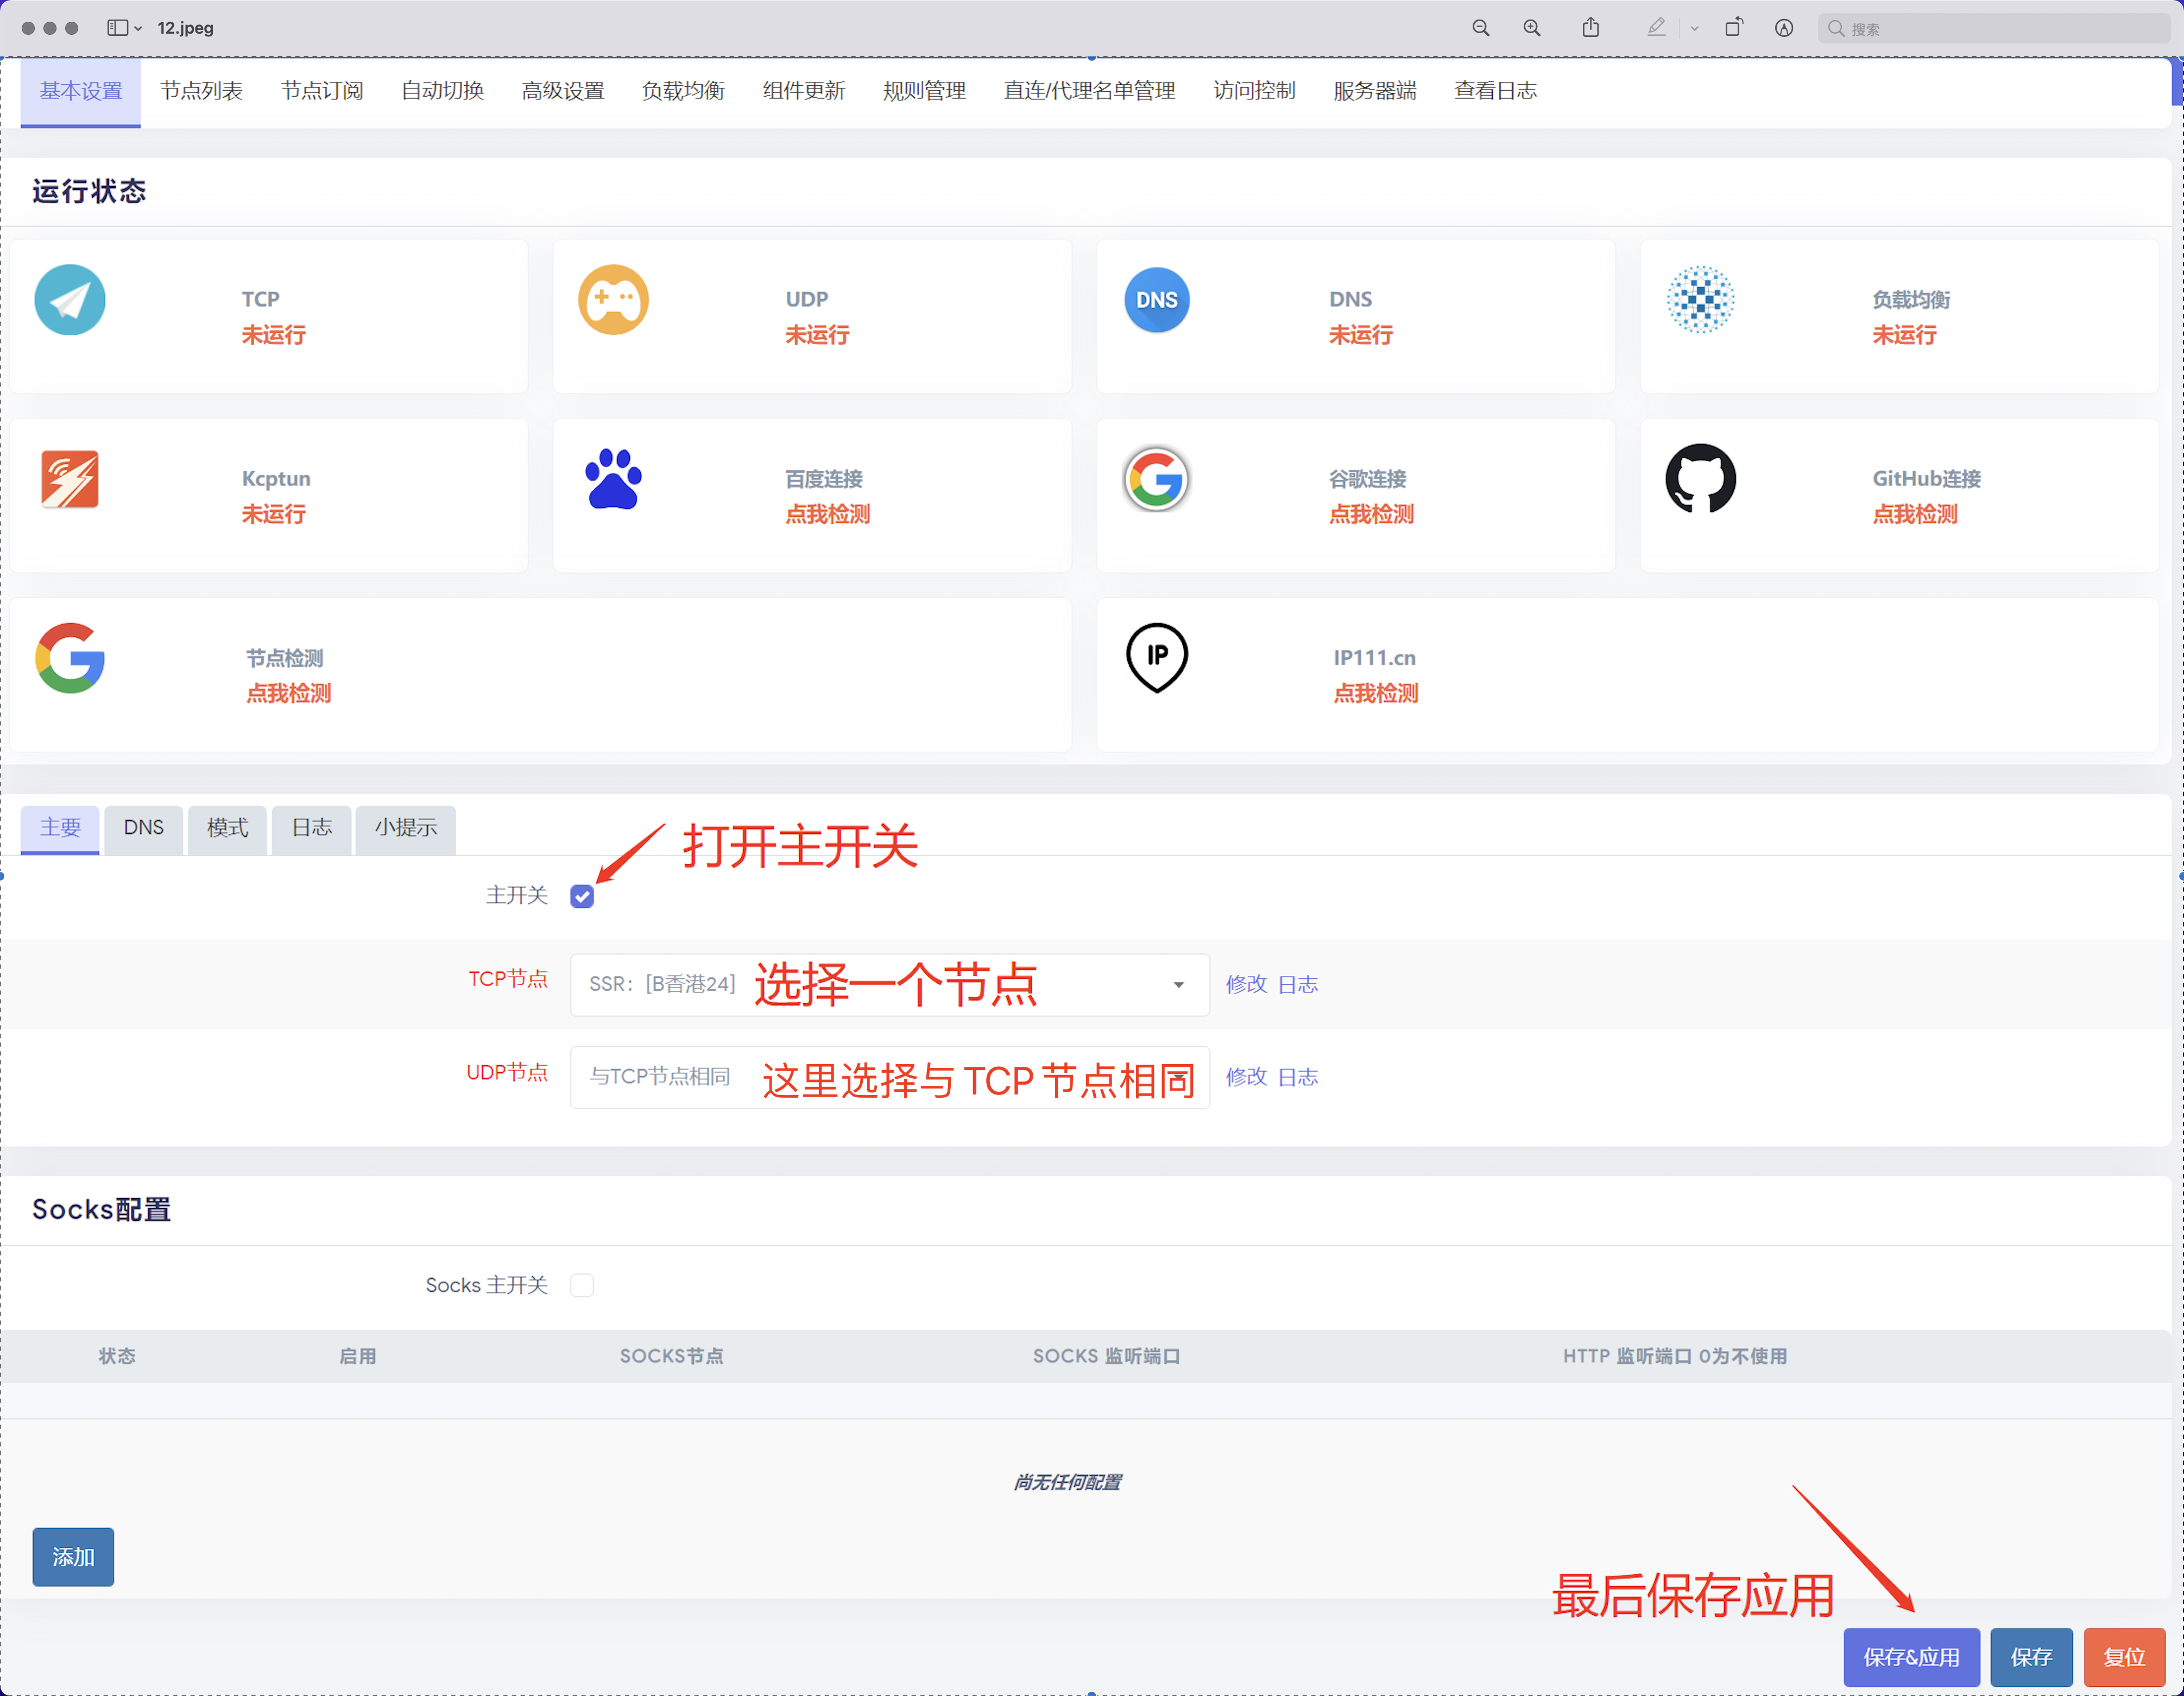Click the IP111.cn location pin icon
The height and width of the screenshot is (1696, 2184).
coord(1156,657)
